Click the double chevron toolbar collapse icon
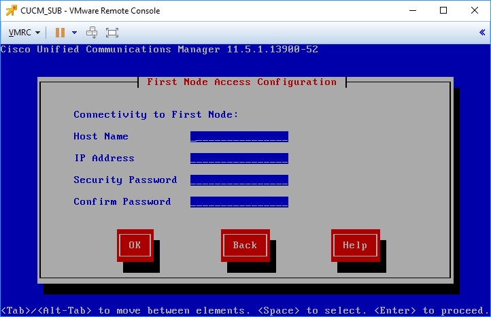This screenshot has width=491, height=317. click(x=482, y=32)
